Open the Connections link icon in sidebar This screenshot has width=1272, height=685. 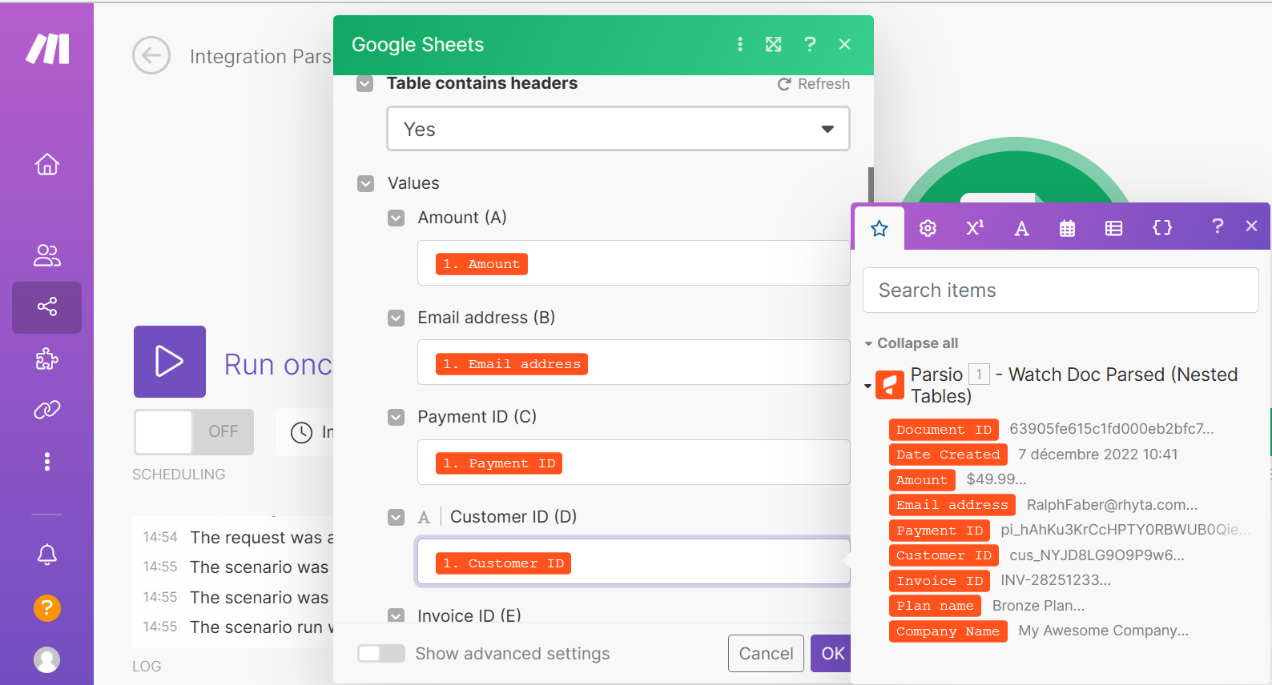[x=47, y=410]
